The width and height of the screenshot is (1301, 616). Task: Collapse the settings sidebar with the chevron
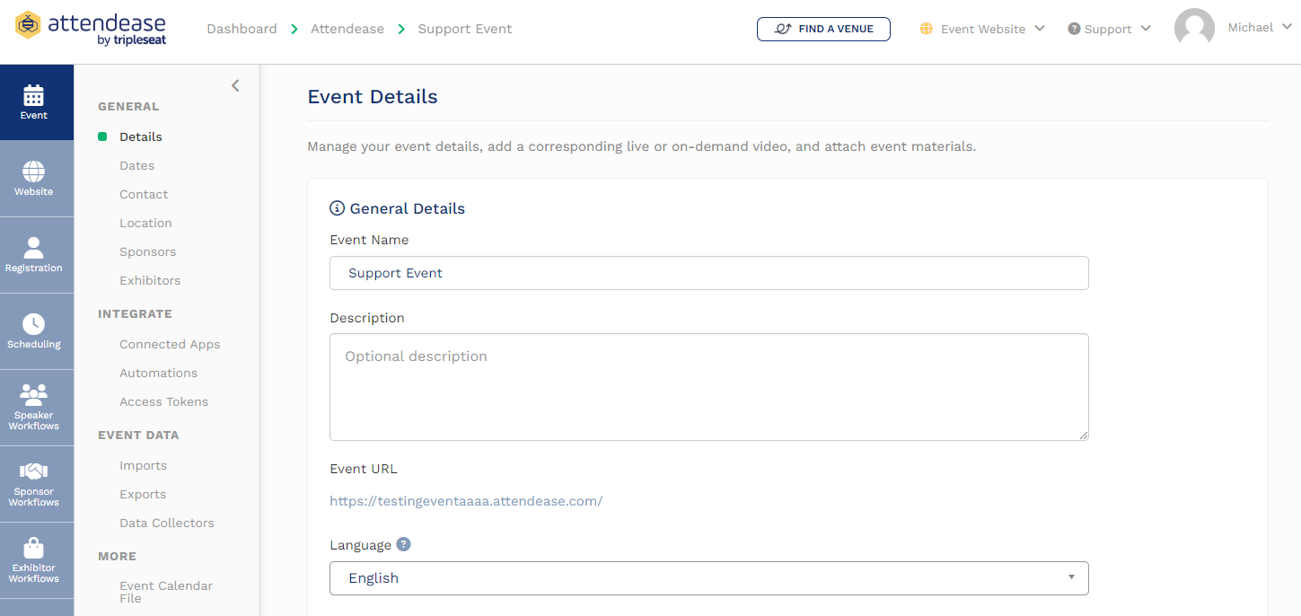tap(235, 85)
